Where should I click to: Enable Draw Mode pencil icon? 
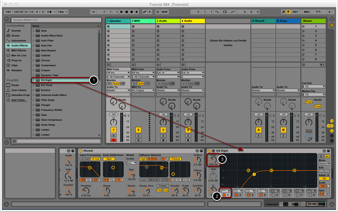pos(284,12)
